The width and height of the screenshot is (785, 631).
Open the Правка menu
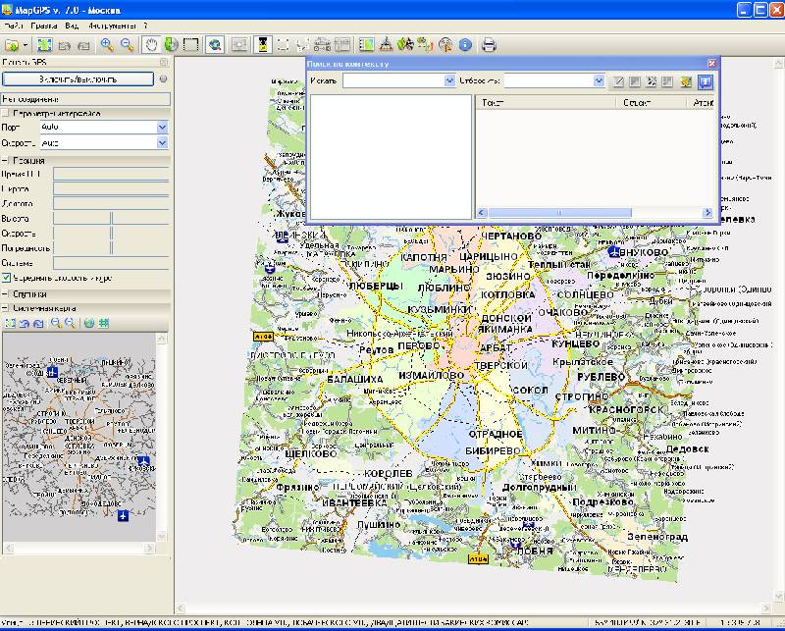coord(43,26)
